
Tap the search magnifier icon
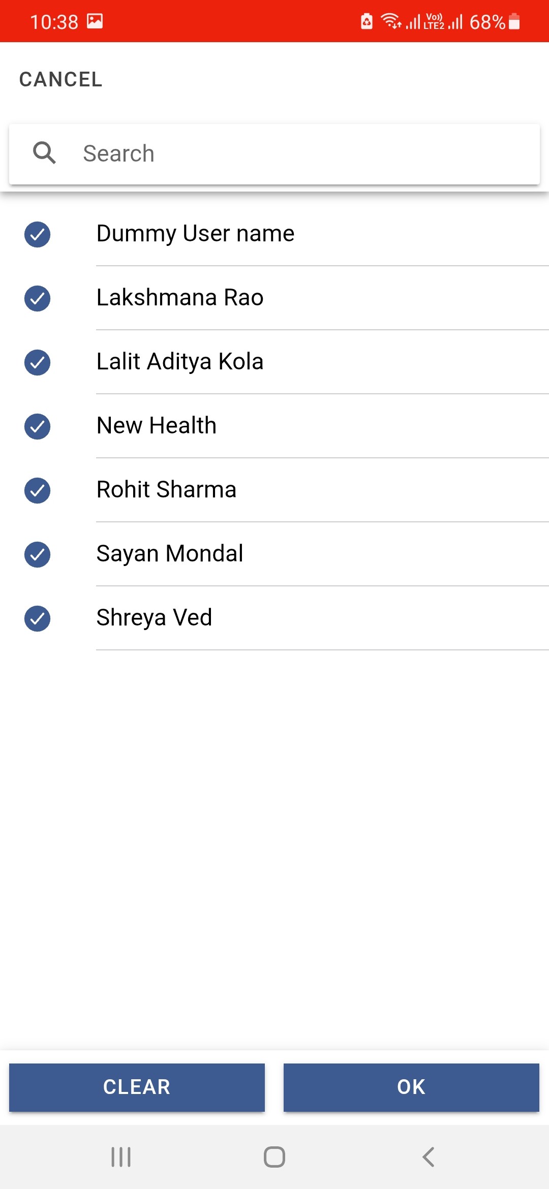point(44,153)
